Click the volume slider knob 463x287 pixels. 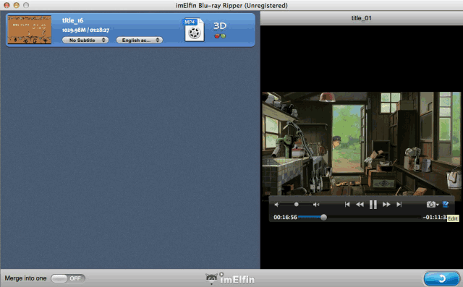pyautogui.click(x=296, y=204)
